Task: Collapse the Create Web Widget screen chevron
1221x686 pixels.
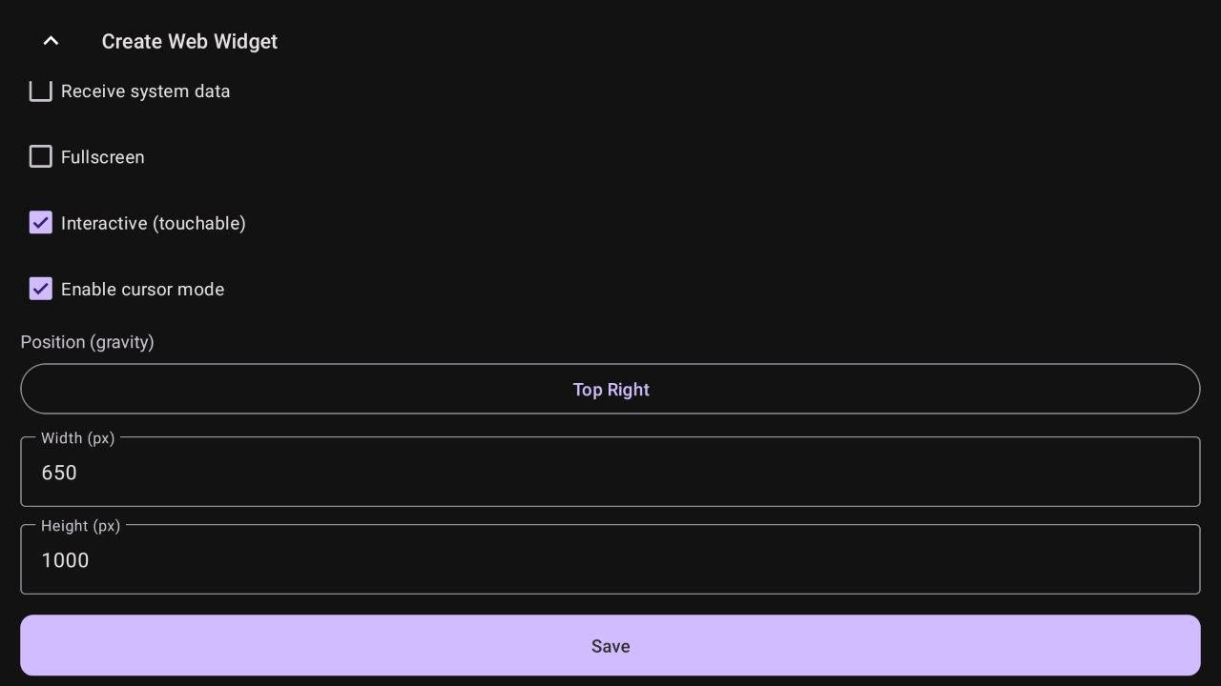Action: click(52, 41)
